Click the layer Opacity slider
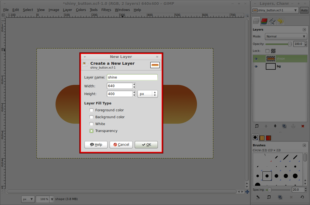The height and width of the screenshot is (205, 310). [279, 44]
